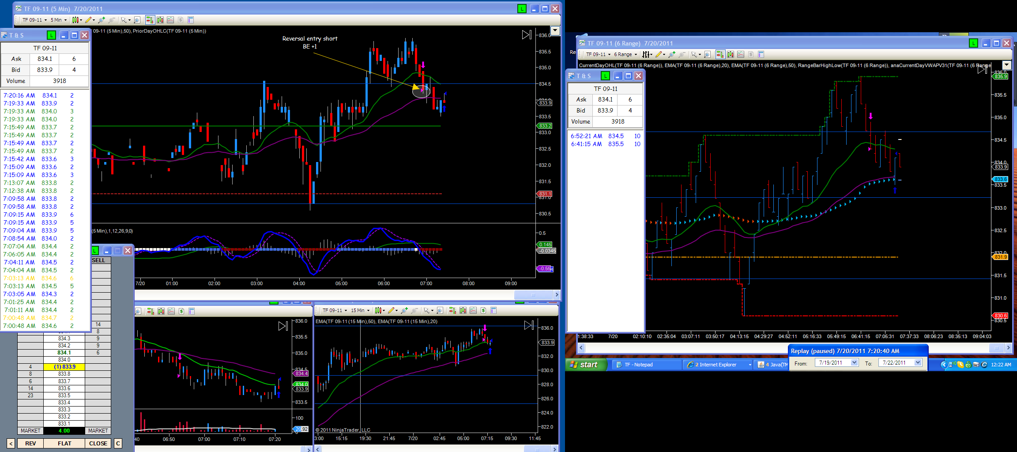
Task: Toggle Chart Trader in bottom-left small chart
Action: (151, 311)
